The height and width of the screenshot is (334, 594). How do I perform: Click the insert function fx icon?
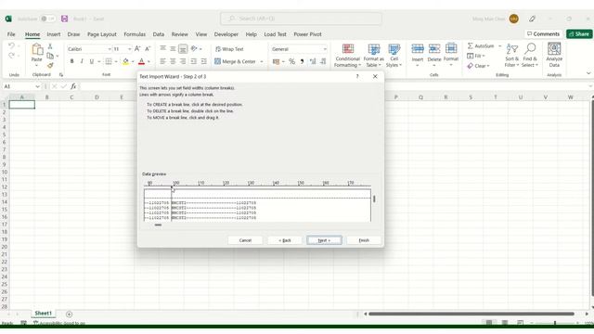73,86
